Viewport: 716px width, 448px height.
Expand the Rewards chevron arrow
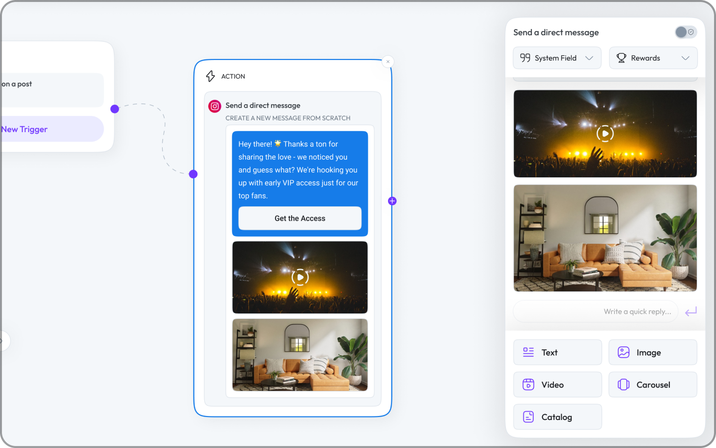point(686,58)
